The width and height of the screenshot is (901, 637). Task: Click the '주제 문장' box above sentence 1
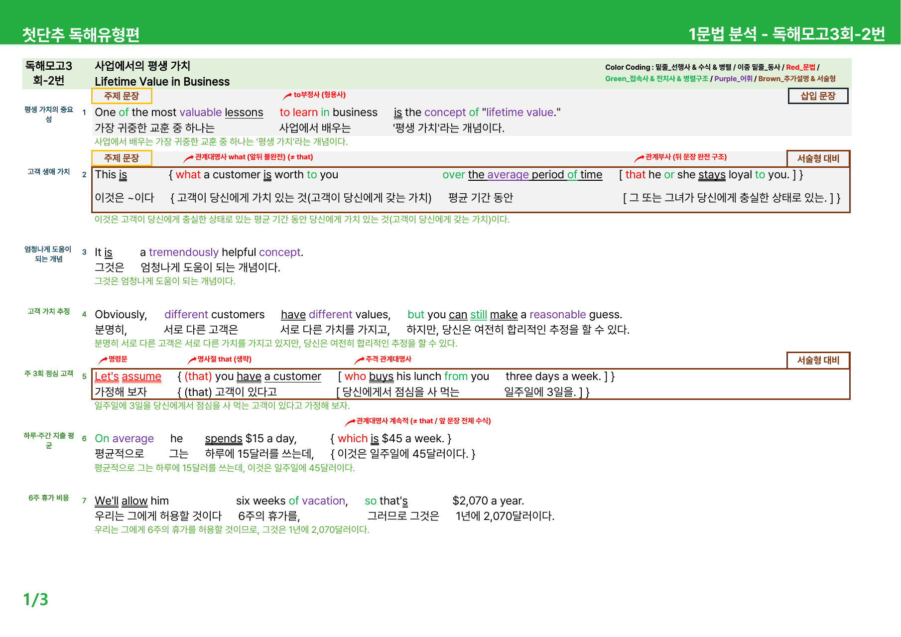coord(122,96)
